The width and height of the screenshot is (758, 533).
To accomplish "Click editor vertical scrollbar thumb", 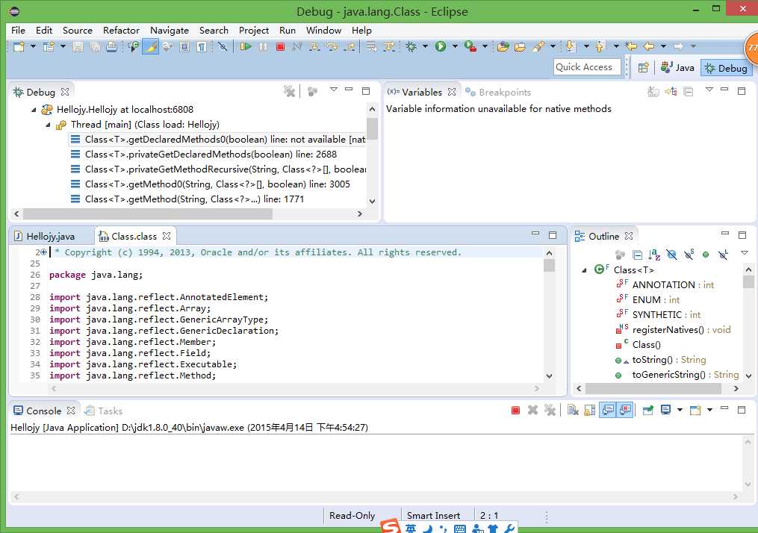I will 549,266.
